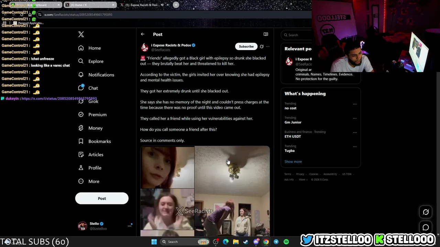This screenshot has width=440, height=247.
Task: Open the 'Gm Junior' trending topic
Action: point(293,122)
